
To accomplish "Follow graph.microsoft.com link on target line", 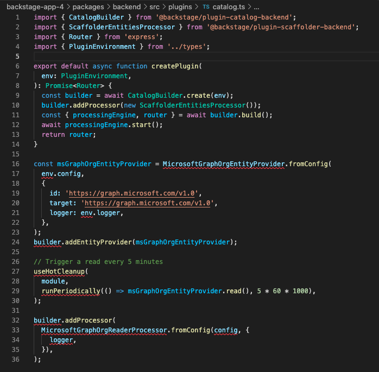I will pyautogui.click(x=148, y=203).
